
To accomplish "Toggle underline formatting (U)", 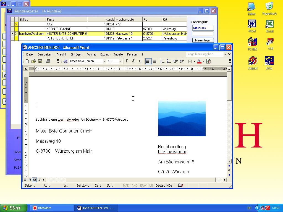I will (x=140, y=61).
